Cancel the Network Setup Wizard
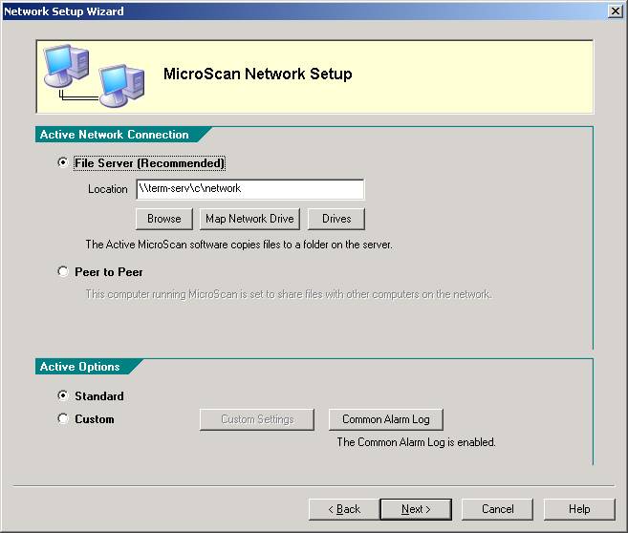628x533 pixels. tap(497, 509)
